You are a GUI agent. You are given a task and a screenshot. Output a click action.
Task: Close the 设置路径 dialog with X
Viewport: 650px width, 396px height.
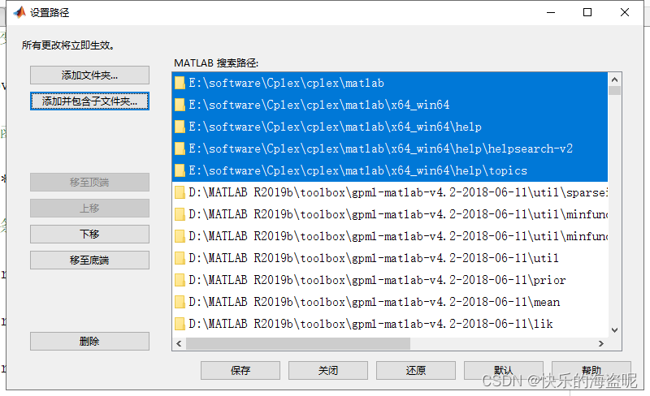point(625,12)
